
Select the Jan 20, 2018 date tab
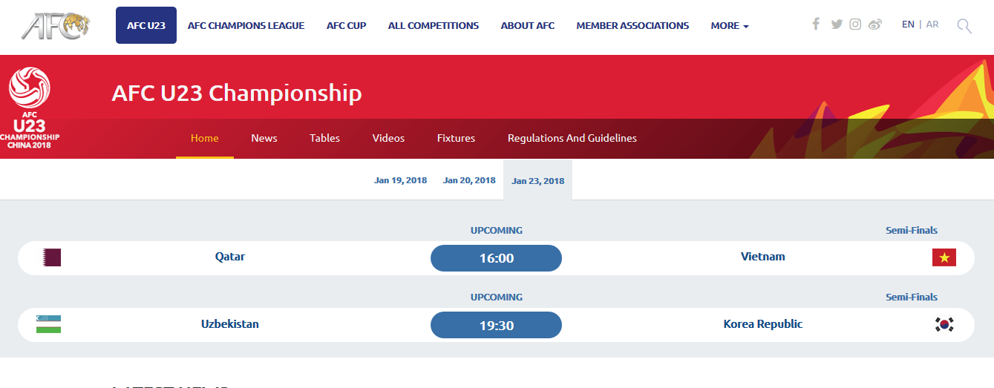click(x=469, y=180)
